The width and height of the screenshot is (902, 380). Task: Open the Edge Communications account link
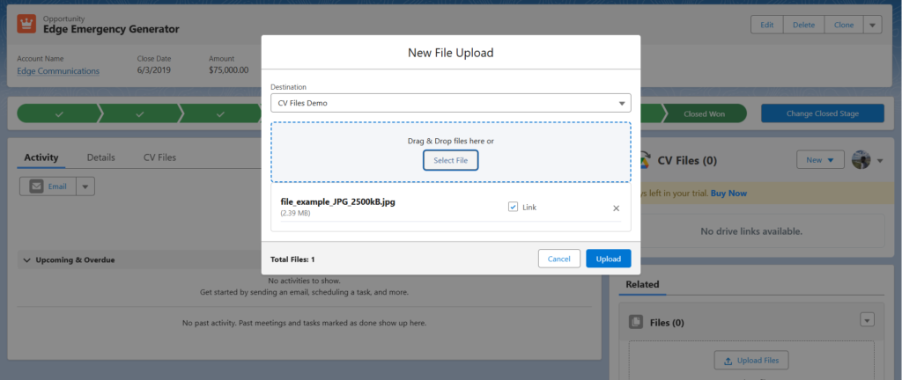coord(58,71)
